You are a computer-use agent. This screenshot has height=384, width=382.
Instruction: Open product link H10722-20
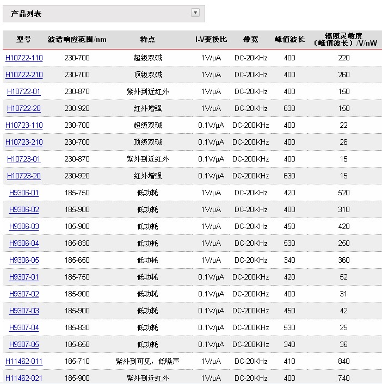pos(24,108)
